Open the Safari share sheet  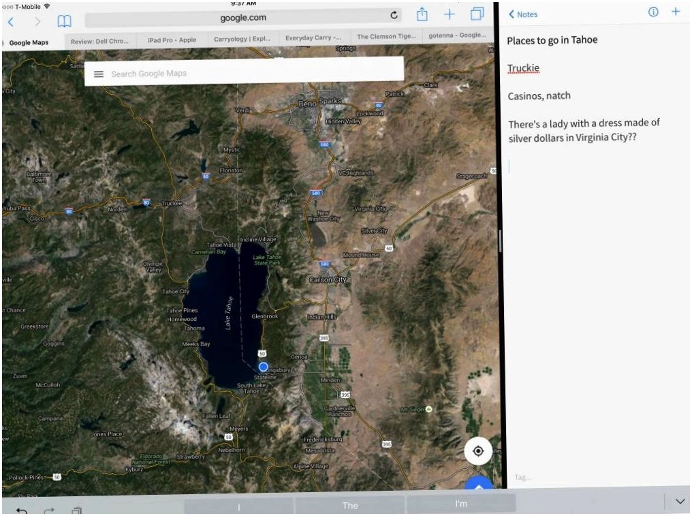(422, 14)
